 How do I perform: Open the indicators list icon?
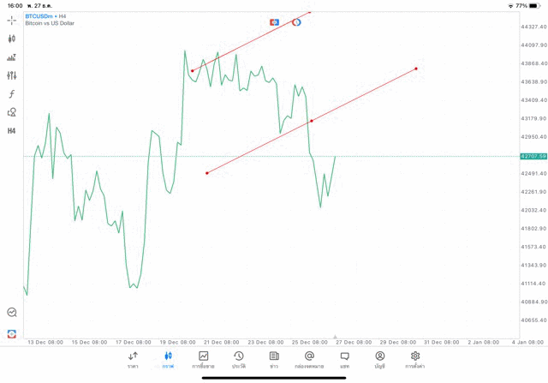[12, 57]
